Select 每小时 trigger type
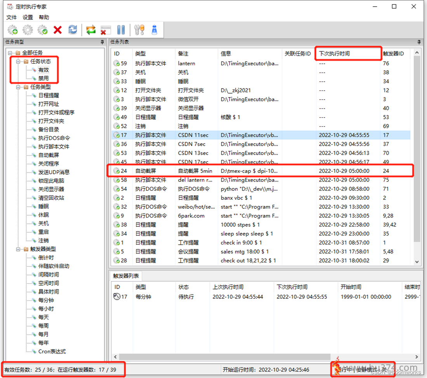This screenshot has width=427, height=378. pos(46,309)
